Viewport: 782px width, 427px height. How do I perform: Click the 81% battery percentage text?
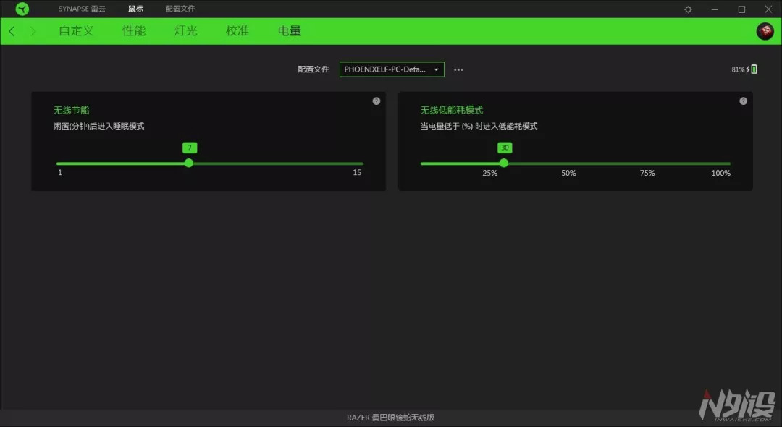738,69
